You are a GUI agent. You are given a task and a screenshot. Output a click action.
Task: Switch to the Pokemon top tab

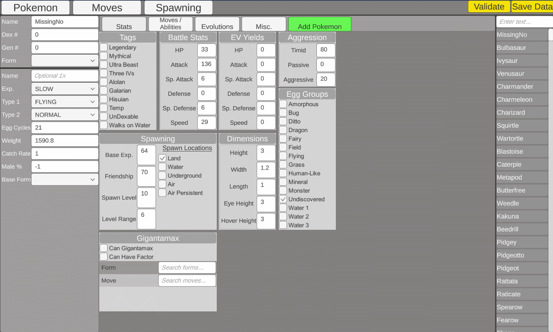[x=35, y=8]
